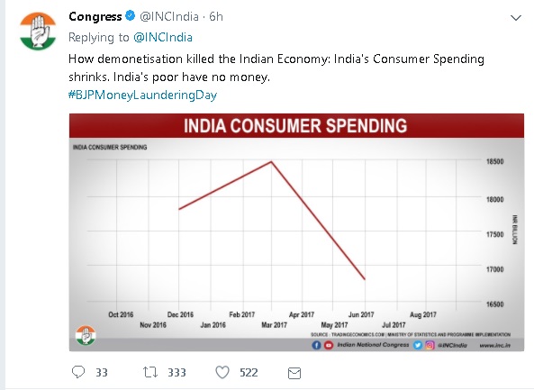Click the 522 likes count
The image size is (534, 390).
click(249, 372)
